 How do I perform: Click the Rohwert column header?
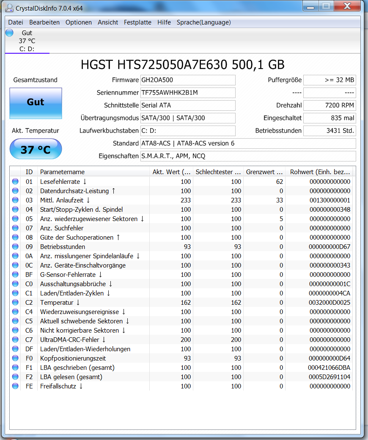[319, 172]
